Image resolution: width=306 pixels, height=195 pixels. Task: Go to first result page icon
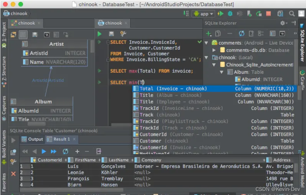pos(25,152)
